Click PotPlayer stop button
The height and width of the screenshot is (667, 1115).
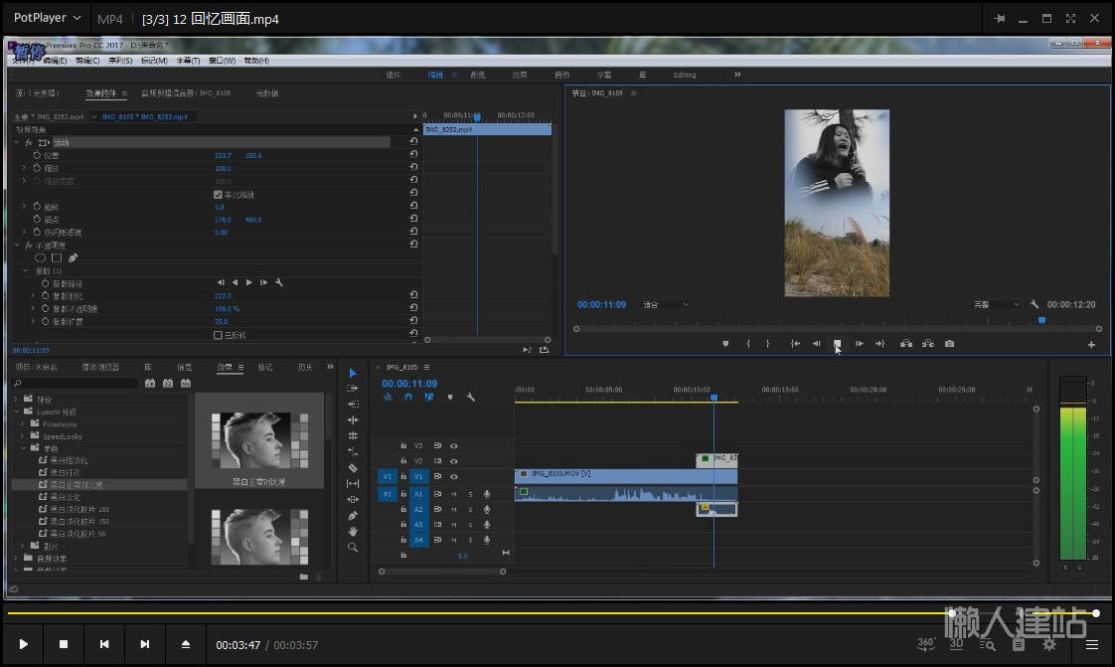tap(64, 644)
